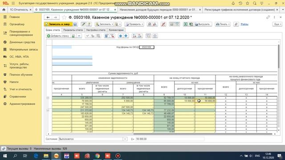Open the Органайзер sidebar section
The height and width of the screenshot is (160, 285).
click(x=17, y=24)
